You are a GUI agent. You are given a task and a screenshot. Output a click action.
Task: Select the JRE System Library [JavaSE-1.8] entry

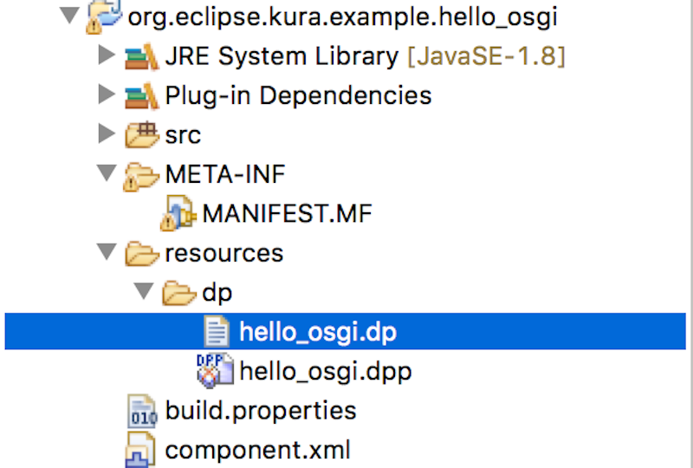coord(365,56)
